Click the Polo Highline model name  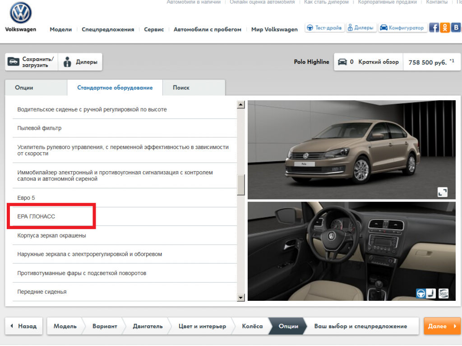[x=311, y=62]
